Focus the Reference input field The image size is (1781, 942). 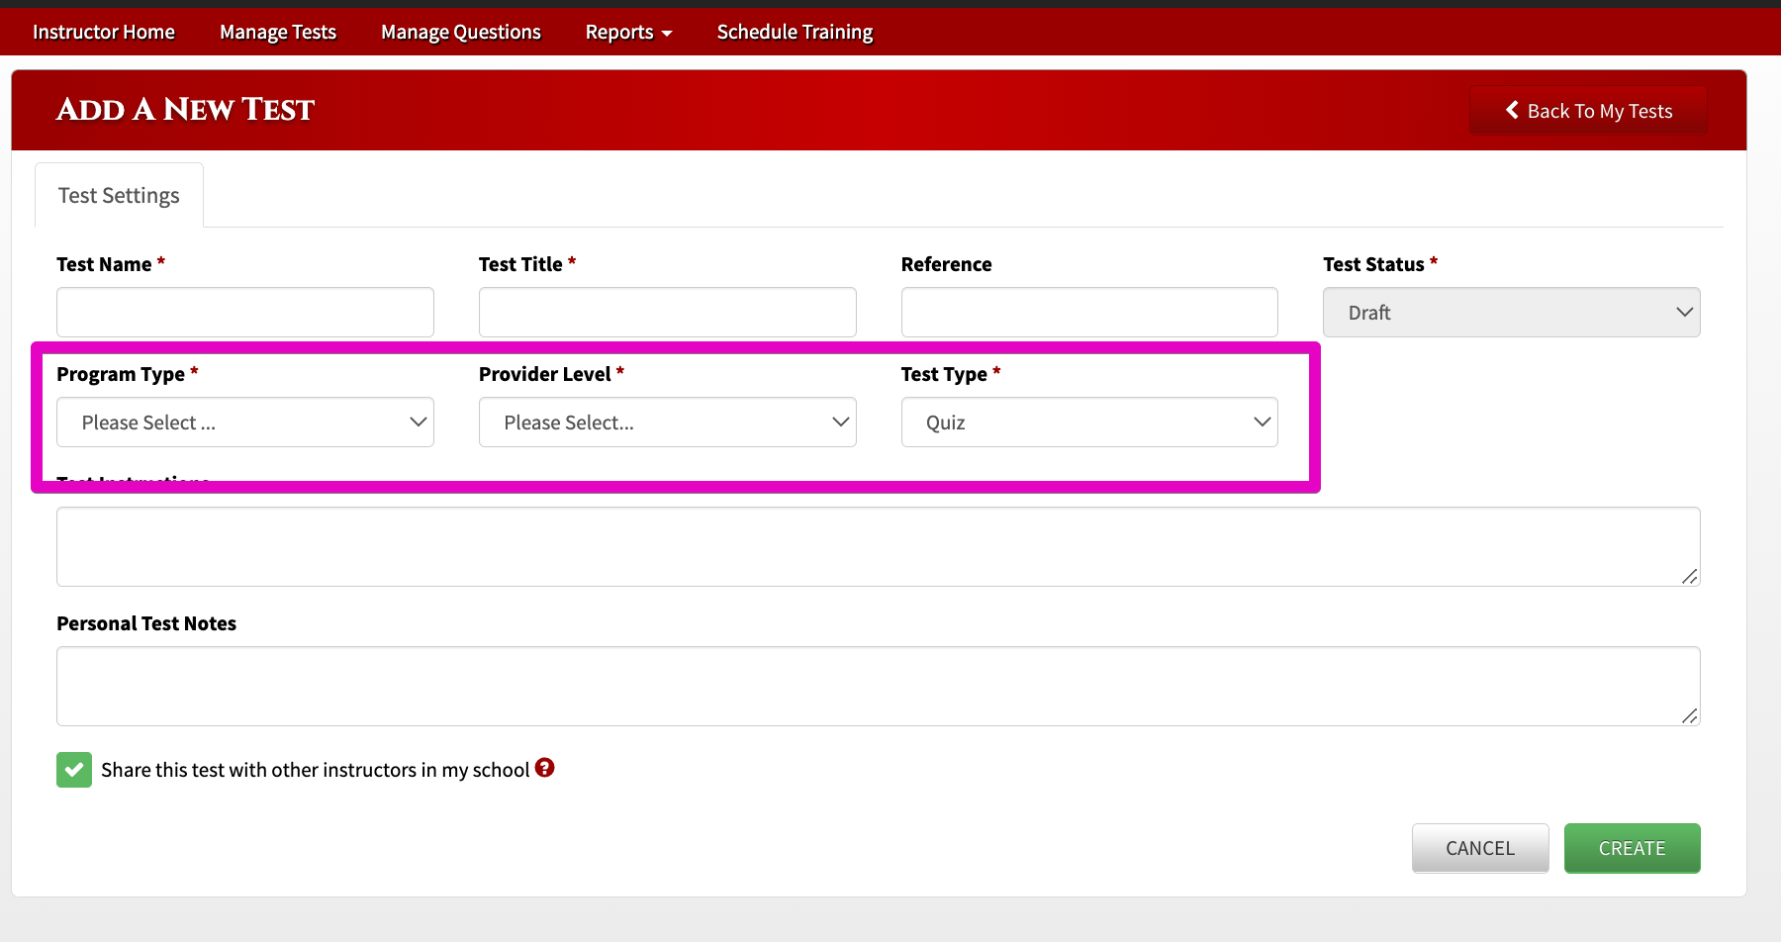pyautogui.click(x=1088, y=312)
